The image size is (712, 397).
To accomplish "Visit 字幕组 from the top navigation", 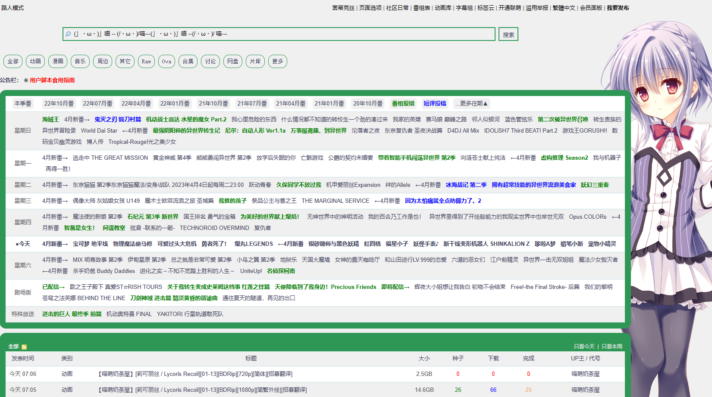I will 464,8.
